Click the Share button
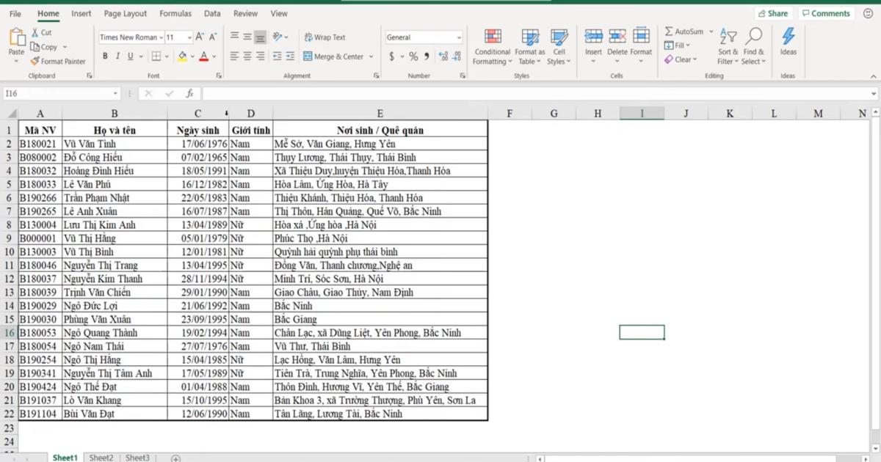The image size is (881, 462). click(773, 12)
